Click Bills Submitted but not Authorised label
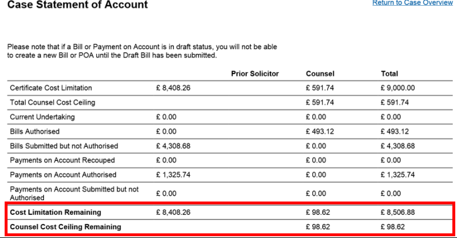 pyautogui.click(x=64, y=146)
